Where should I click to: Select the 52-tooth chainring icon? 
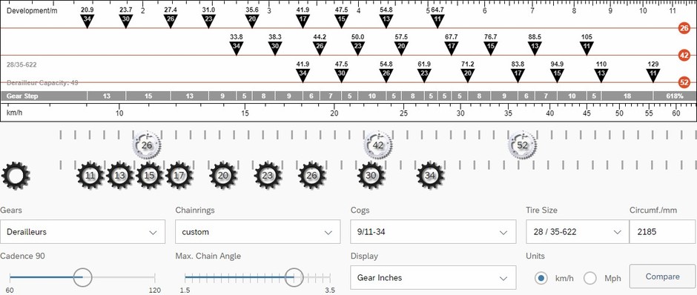(522, 145)
